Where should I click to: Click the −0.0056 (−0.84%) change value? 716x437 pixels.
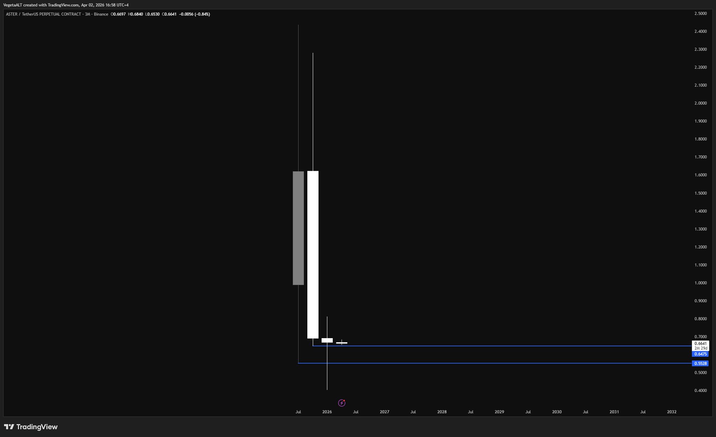(x=194, y=14)
